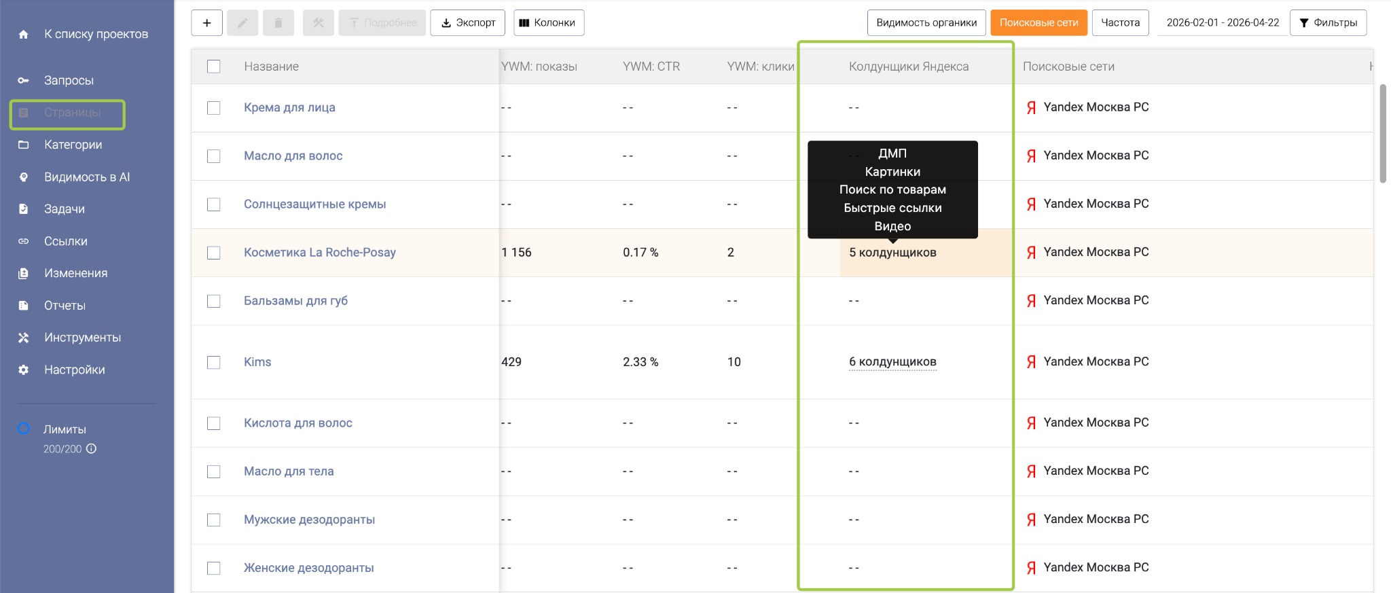This screenshot has width=1391, height=593.
Task: Click the gear icon beside Настройки
Action: point(24,370)
